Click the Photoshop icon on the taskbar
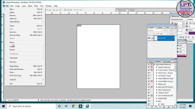Image resolution: width=195 pixels, height=109 pixels. (87, 106)
